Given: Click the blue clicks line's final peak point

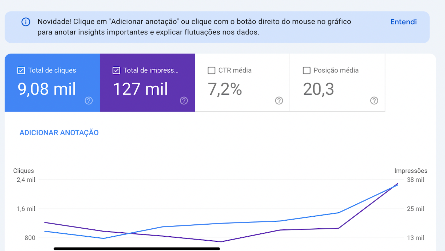Looking at the screenshot, I should coord(398,185).
